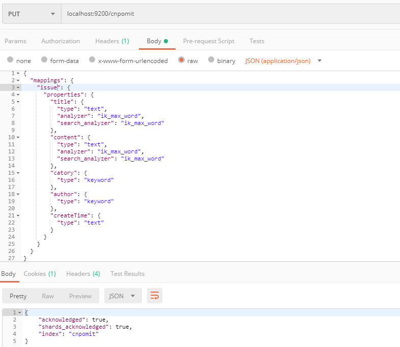Click the "text" value on line 22
This screenshot has width=400, height=347.
[94, 223]
